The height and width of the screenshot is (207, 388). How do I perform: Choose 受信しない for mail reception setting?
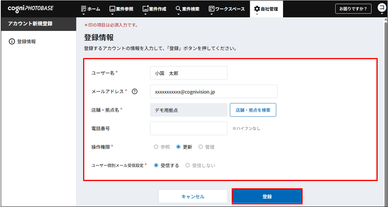[x=188, y=165]
